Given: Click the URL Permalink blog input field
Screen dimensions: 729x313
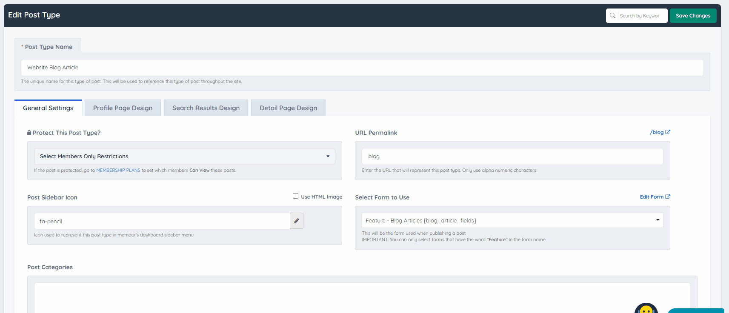Looking at the screenshot, I should tap(512, 156).
